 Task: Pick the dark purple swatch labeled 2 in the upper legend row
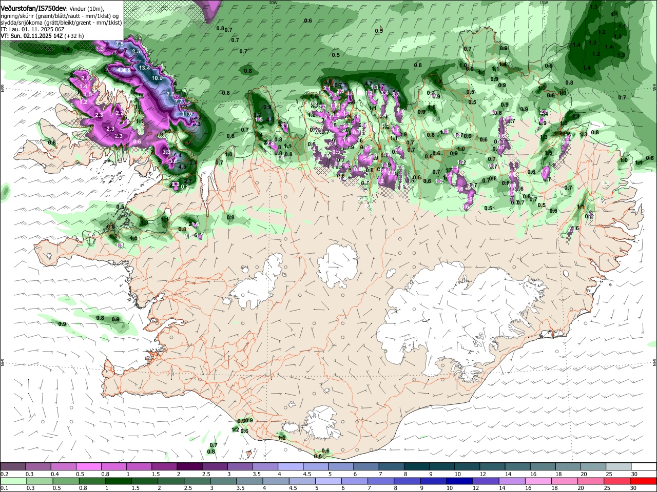pos(189,466)
